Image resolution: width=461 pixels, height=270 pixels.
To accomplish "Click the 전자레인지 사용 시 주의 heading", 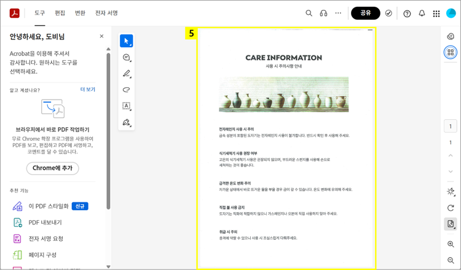I will (237, 129).
